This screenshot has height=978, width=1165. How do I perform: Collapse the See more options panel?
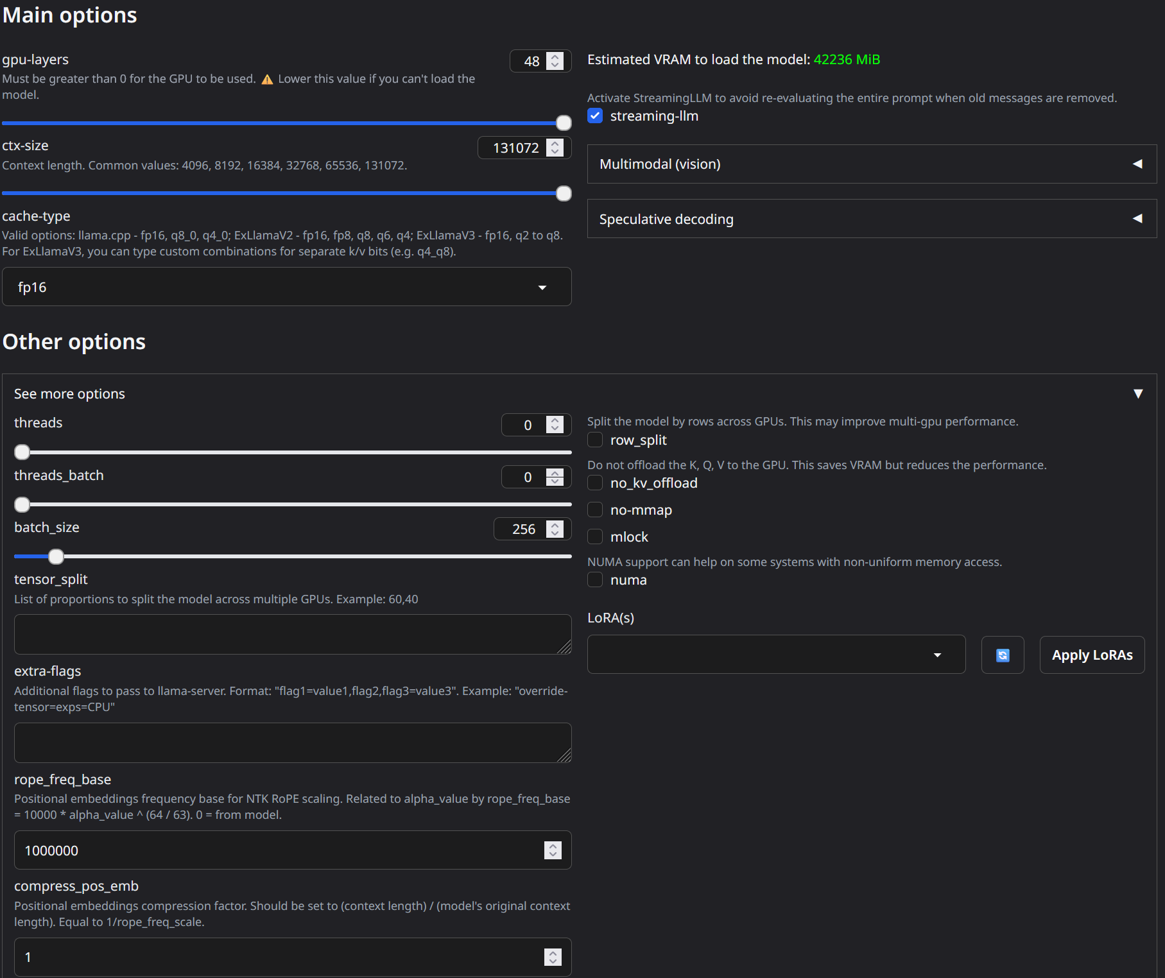pos(1137,393)
